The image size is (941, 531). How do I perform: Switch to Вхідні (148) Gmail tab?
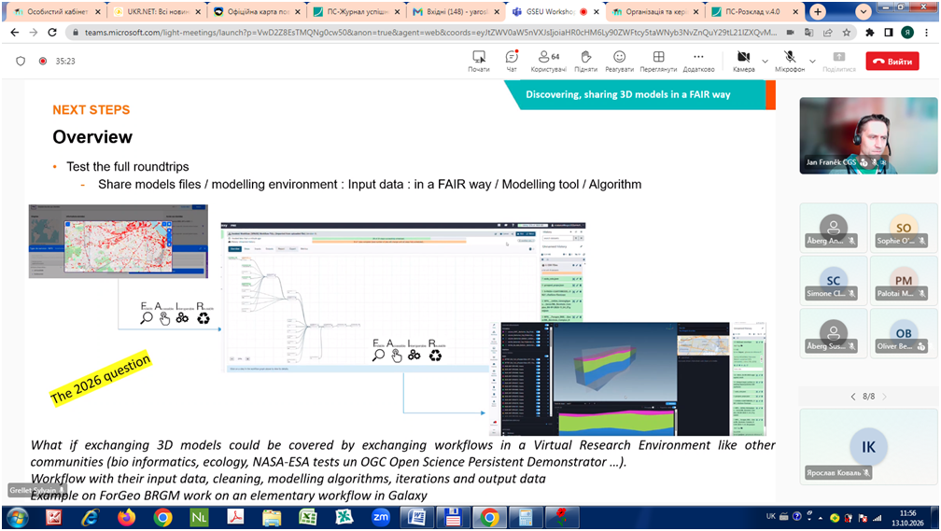coord(457,11)
